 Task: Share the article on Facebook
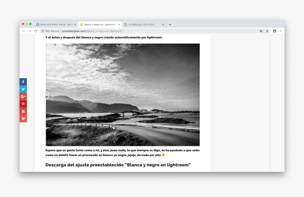coord(23,82)
